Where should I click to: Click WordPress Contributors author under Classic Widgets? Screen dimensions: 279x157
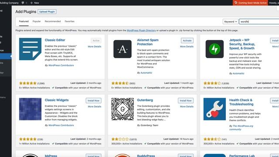point(61,125)
